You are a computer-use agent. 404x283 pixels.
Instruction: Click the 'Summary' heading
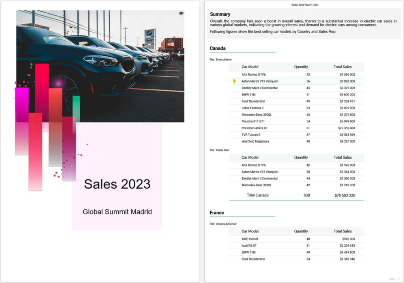[x=220, y=14]
